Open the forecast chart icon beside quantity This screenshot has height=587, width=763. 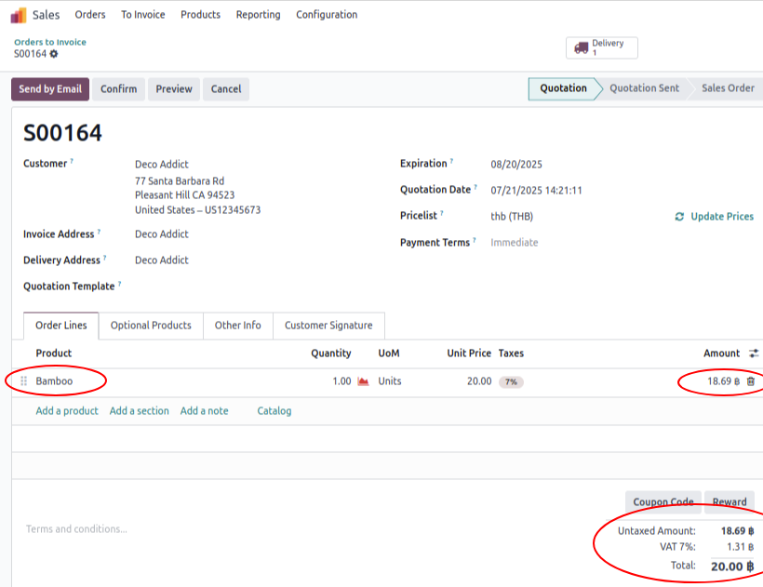tap(363, 381)
